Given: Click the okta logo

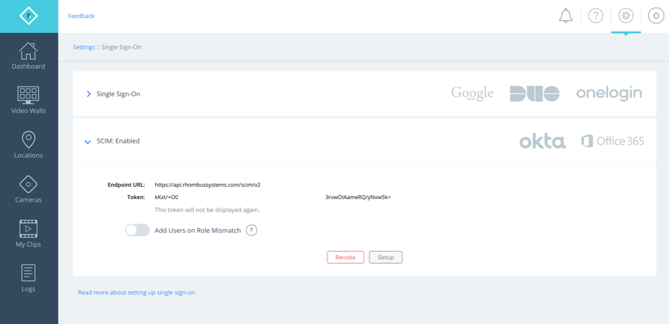Looking at the screenshot, I should coord(543,141).
